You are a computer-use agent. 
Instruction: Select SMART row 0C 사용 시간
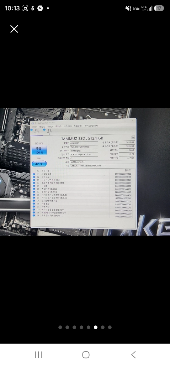(x=82, y=207)
